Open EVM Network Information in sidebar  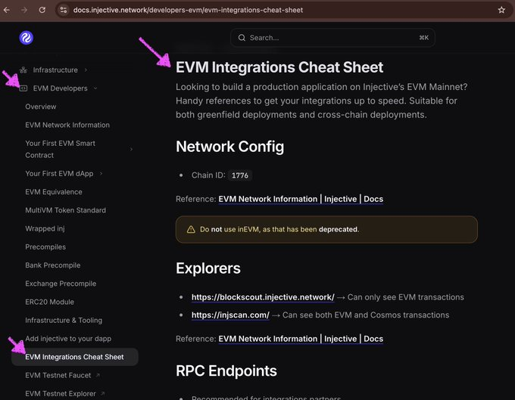[67, 125]
